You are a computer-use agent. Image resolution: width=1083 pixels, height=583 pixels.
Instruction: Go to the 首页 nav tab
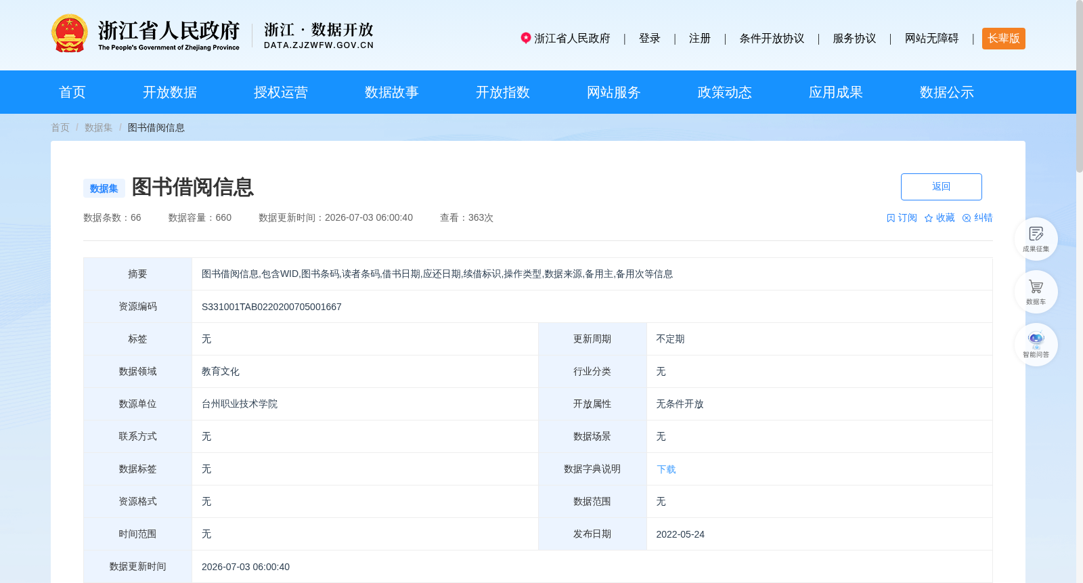click(72, 92)
